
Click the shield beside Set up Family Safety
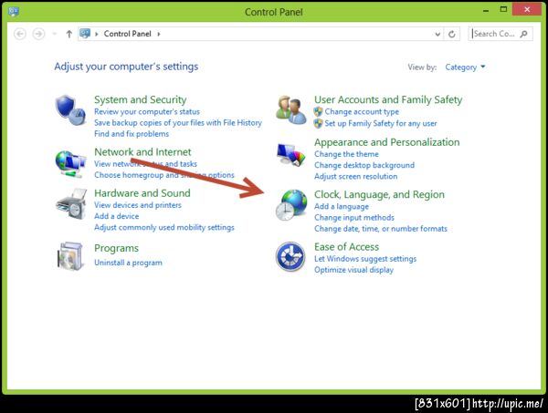(318, 123)
